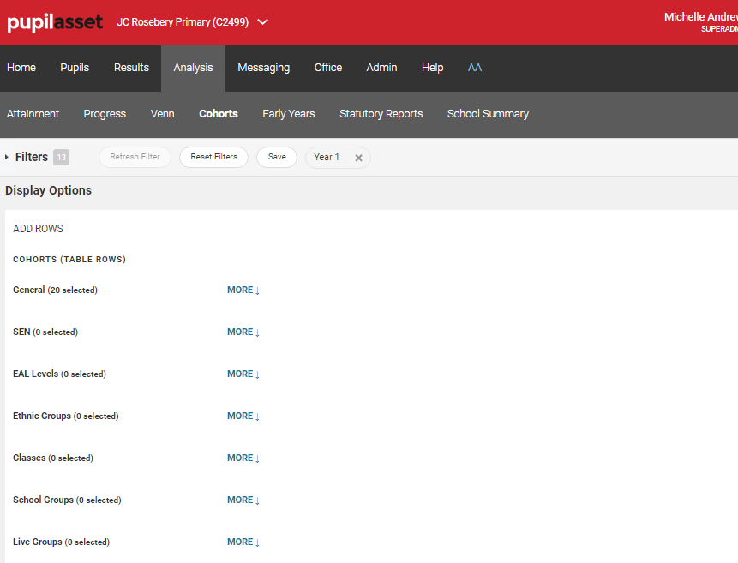
Task: Expand MORE for Live Groups
Action: point(243,542)
